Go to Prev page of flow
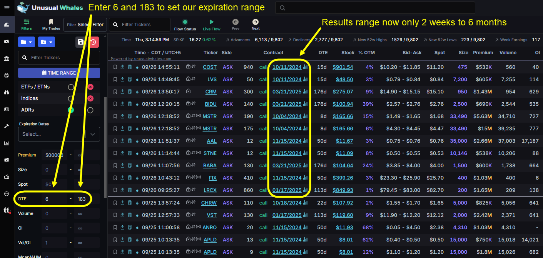Viewport: 543px width, 258px height. (x=236, y=25)
